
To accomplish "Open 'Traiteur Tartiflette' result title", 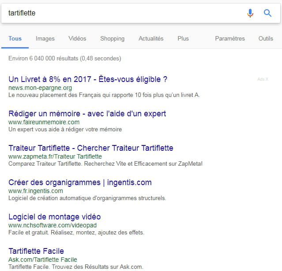I will [x=91, y=148].
